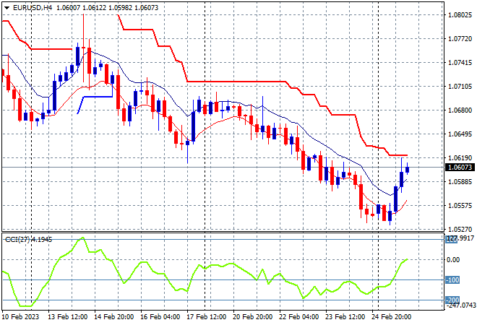Click the 10 Feb 2023 time label
This screenshot has width=477, height=325.
21,317
